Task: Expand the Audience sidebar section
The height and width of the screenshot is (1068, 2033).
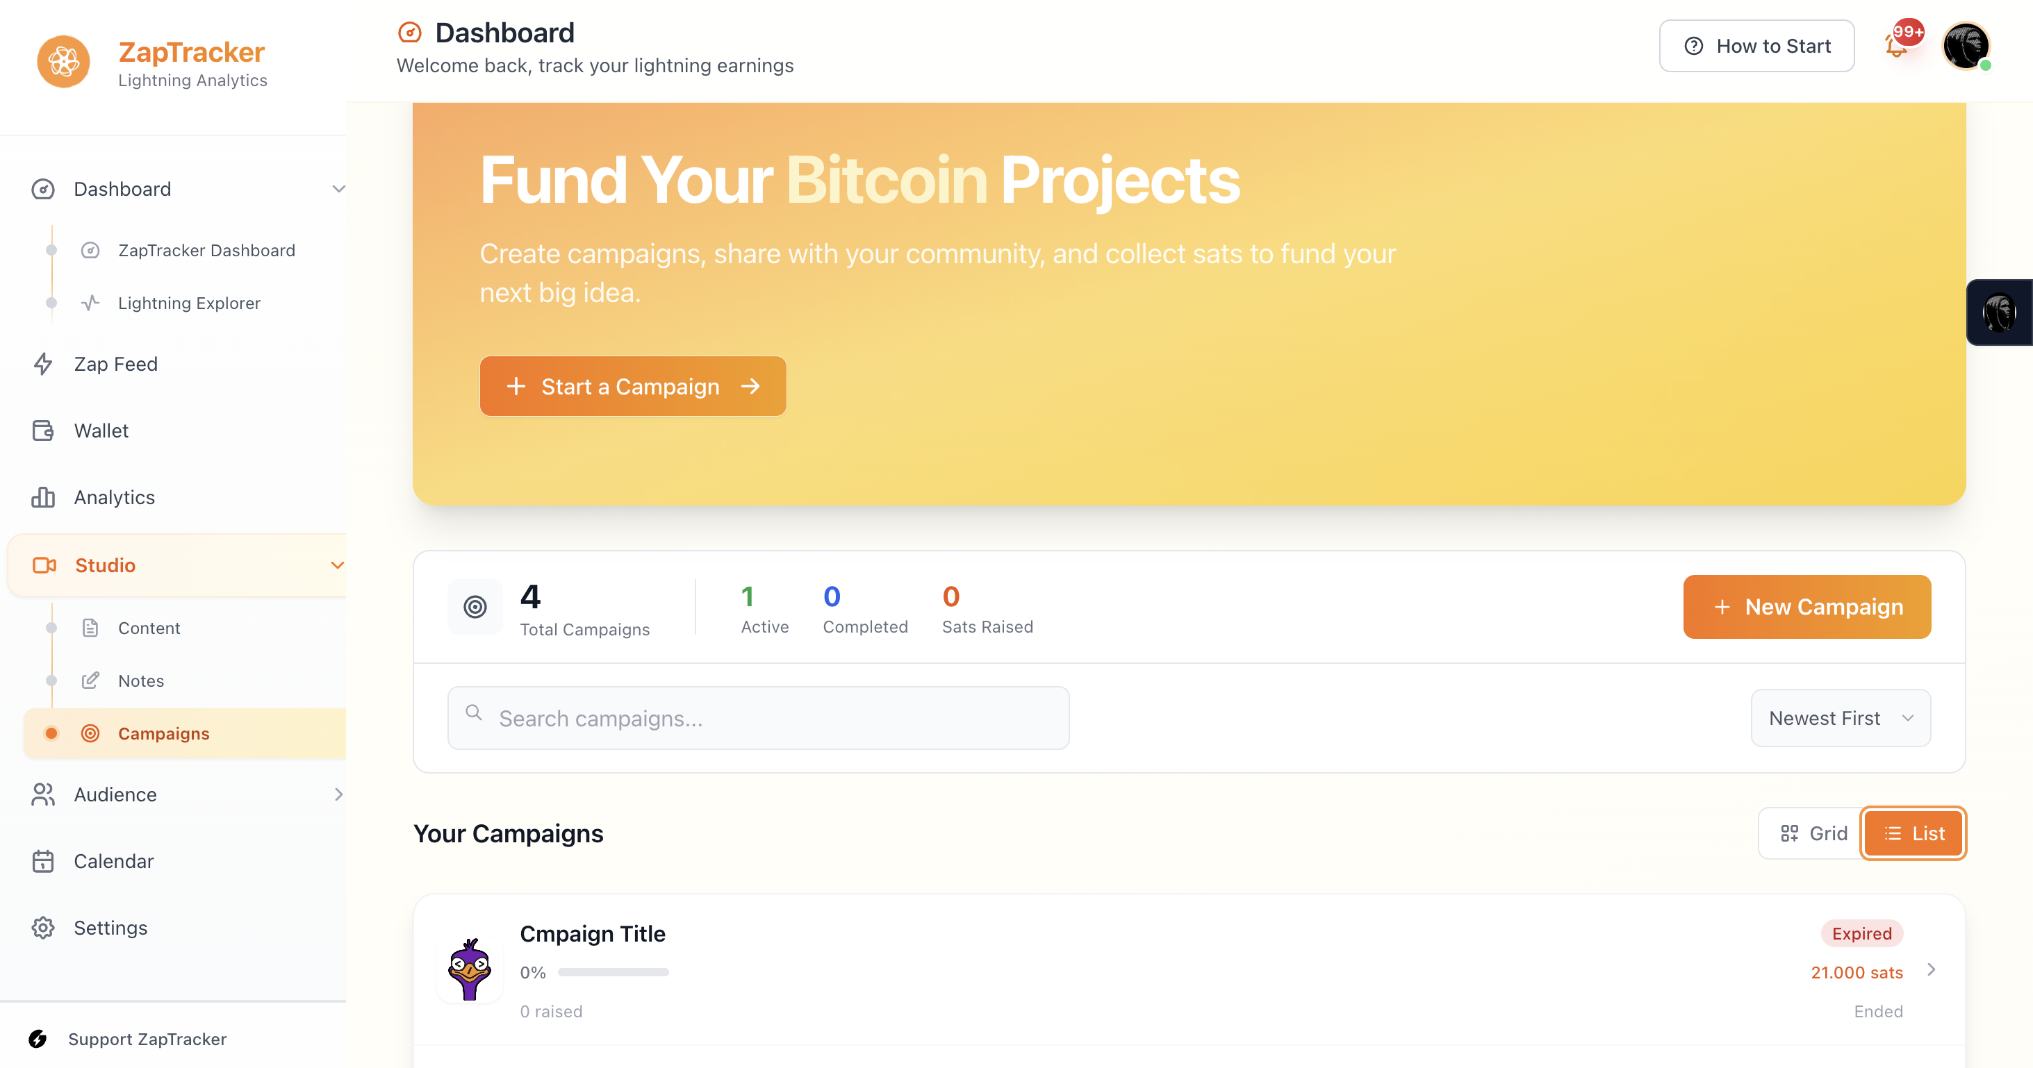Action: click(338, 794)
